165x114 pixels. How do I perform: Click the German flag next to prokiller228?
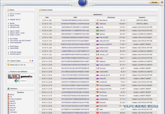[x=97, y=82]
